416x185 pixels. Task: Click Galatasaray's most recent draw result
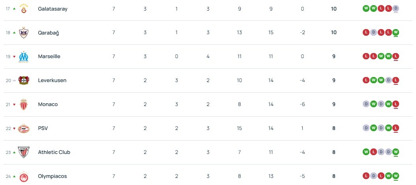coord(396,8)
